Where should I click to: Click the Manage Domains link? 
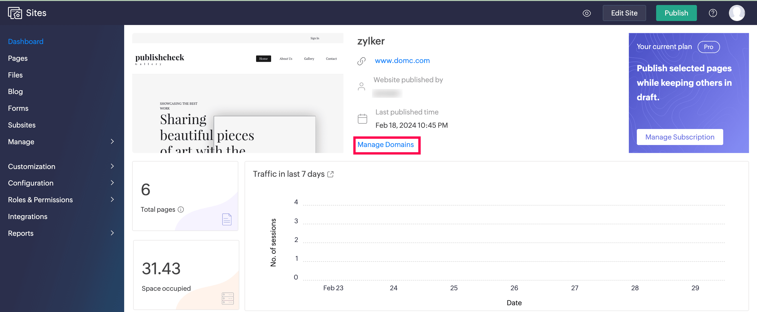[386, 145]
